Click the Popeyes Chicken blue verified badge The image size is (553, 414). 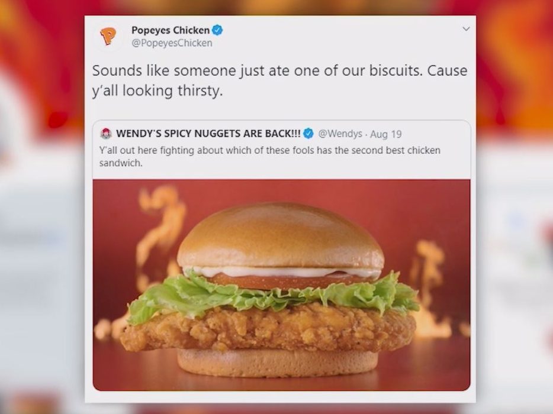click(217, 30)
